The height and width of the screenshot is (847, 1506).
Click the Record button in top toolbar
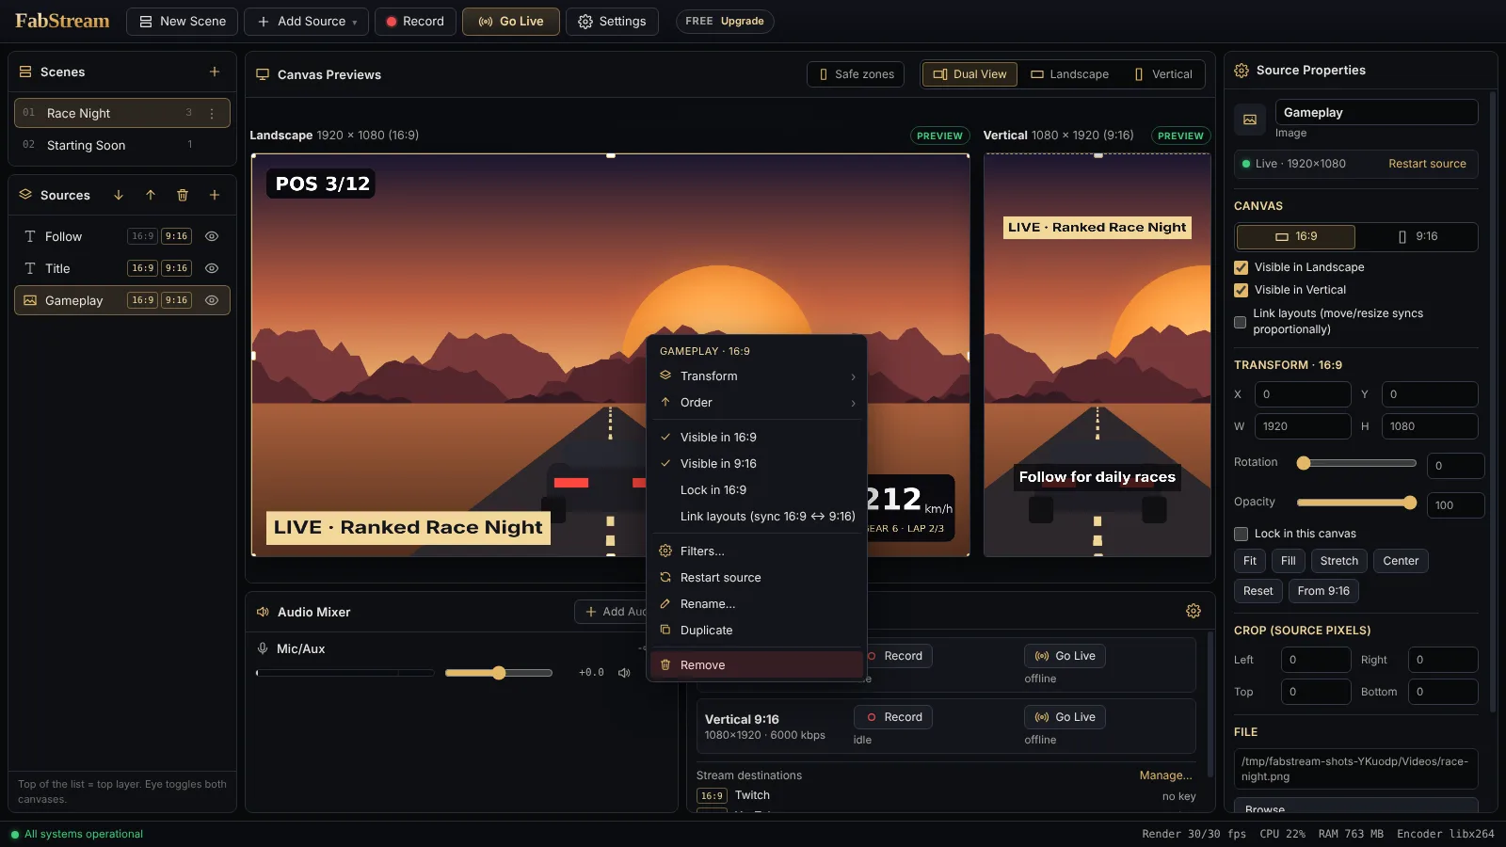click(x=415, y=22)
